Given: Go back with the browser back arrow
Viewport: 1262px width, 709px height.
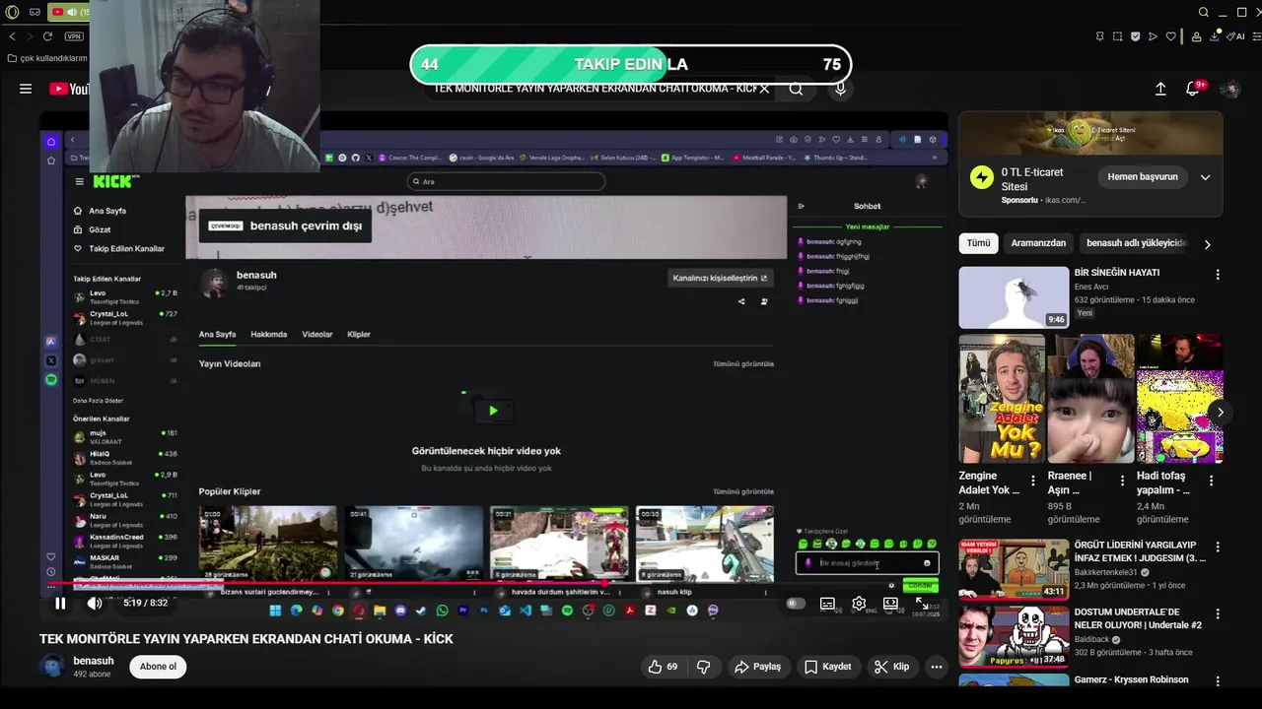Looking at the screenshot, I should [12, 36].
